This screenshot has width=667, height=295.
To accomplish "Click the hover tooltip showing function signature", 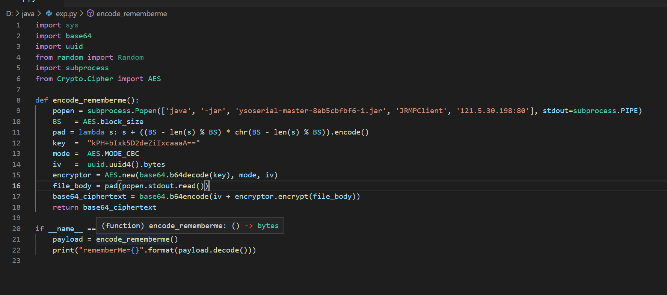I will [x=190, y=225].
